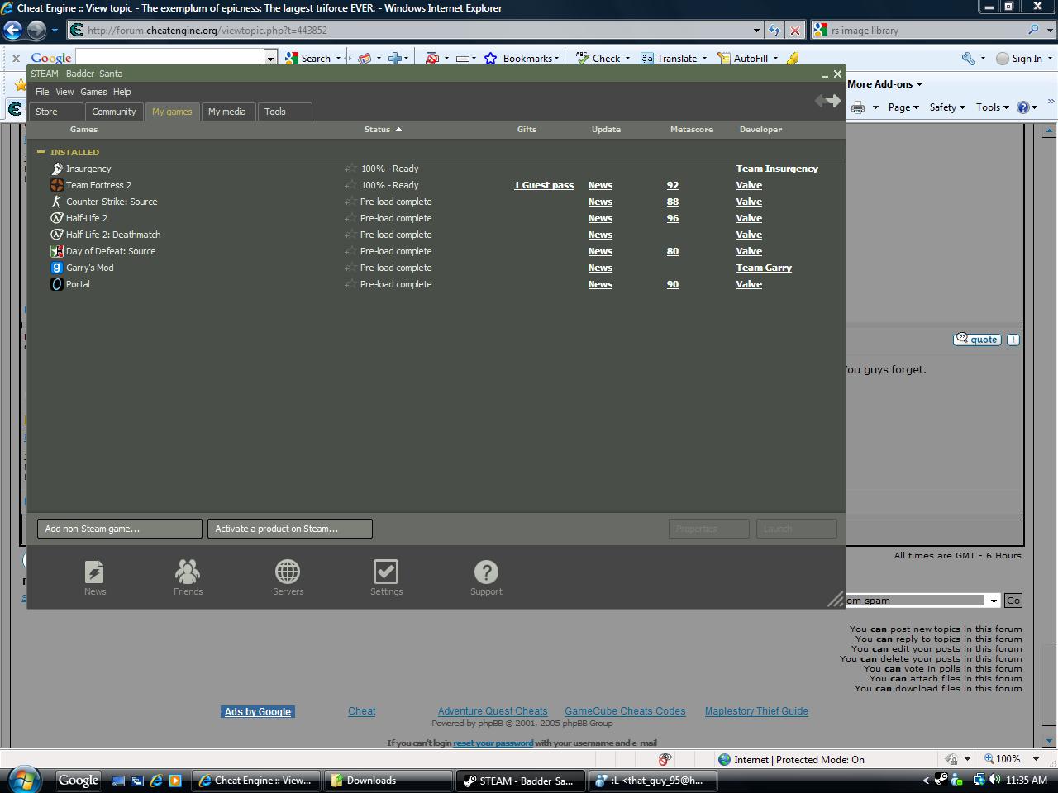Image resolution: width=1058 pixels, height=793 pixels.
Task: Open Settings checkmark icon in Steam
Action: pos(386,577)
